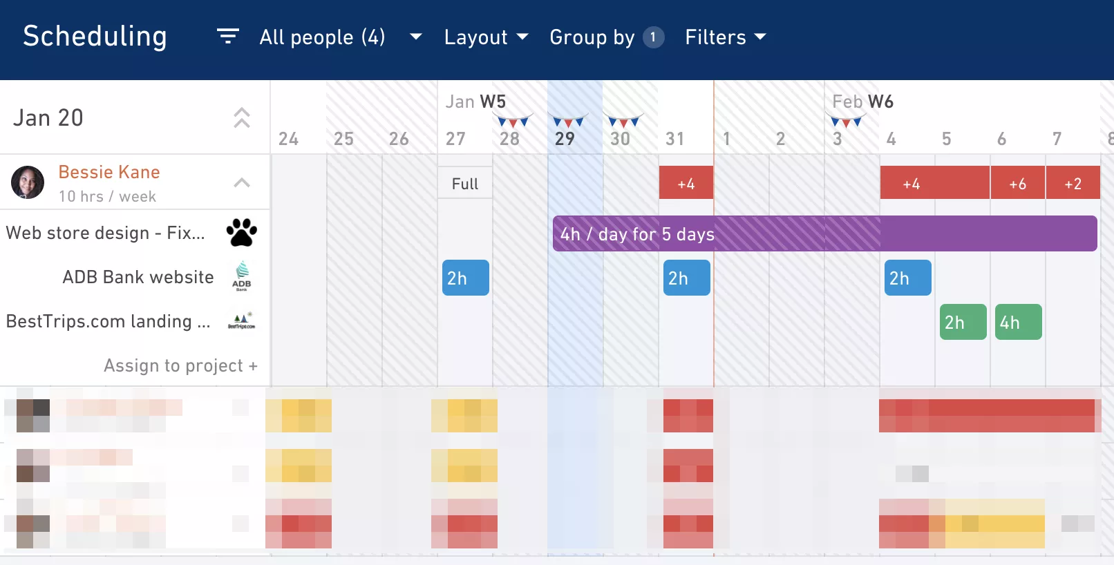Viewport: 1114px width, 565px height.
Task: Click the bunting flags icon above day 28
Action: 514,121
